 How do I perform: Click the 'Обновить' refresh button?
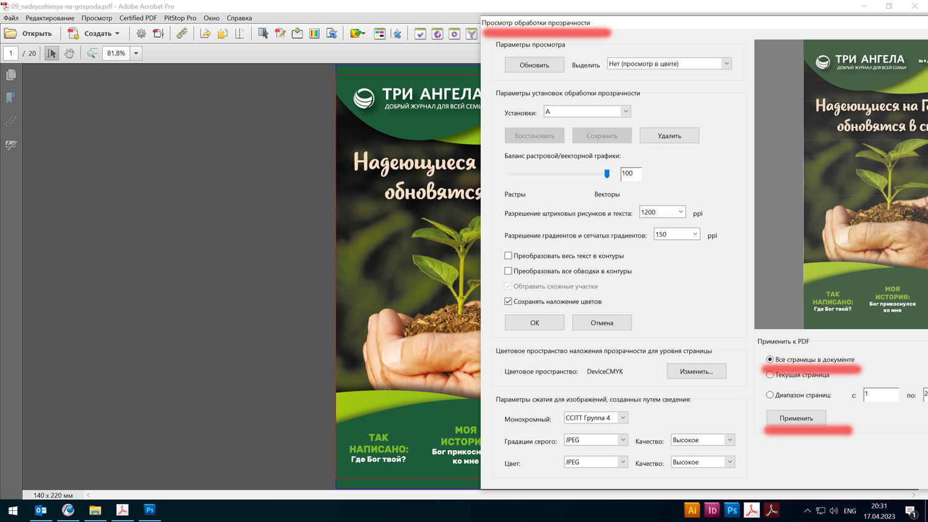pos(535,65)
